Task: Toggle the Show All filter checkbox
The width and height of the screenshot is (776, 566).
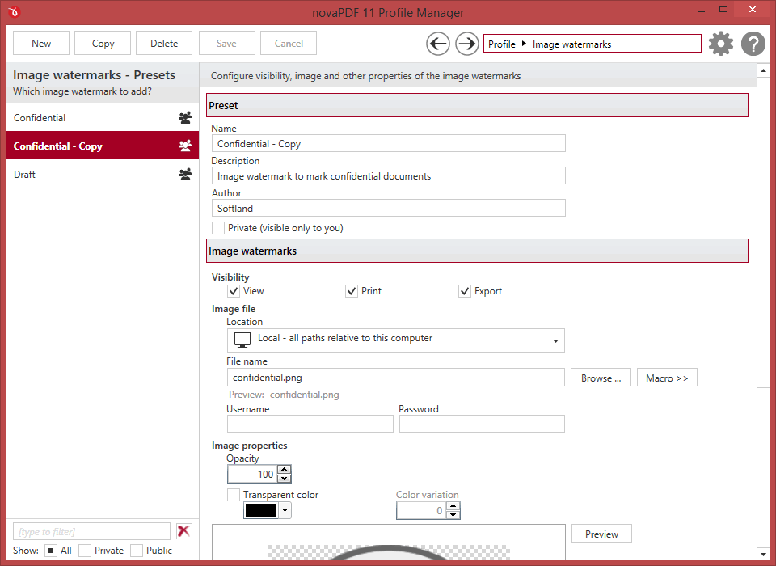Action: [x=51, y=551]
